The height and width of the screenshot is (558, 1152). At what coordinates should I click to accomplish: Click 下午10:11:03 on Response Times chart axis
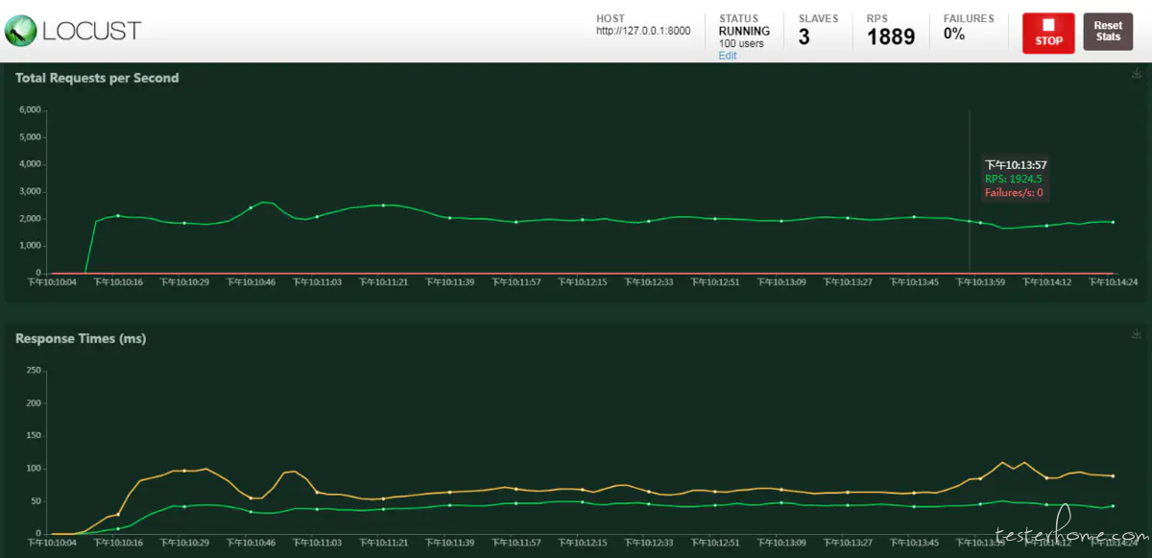[317, 543]
